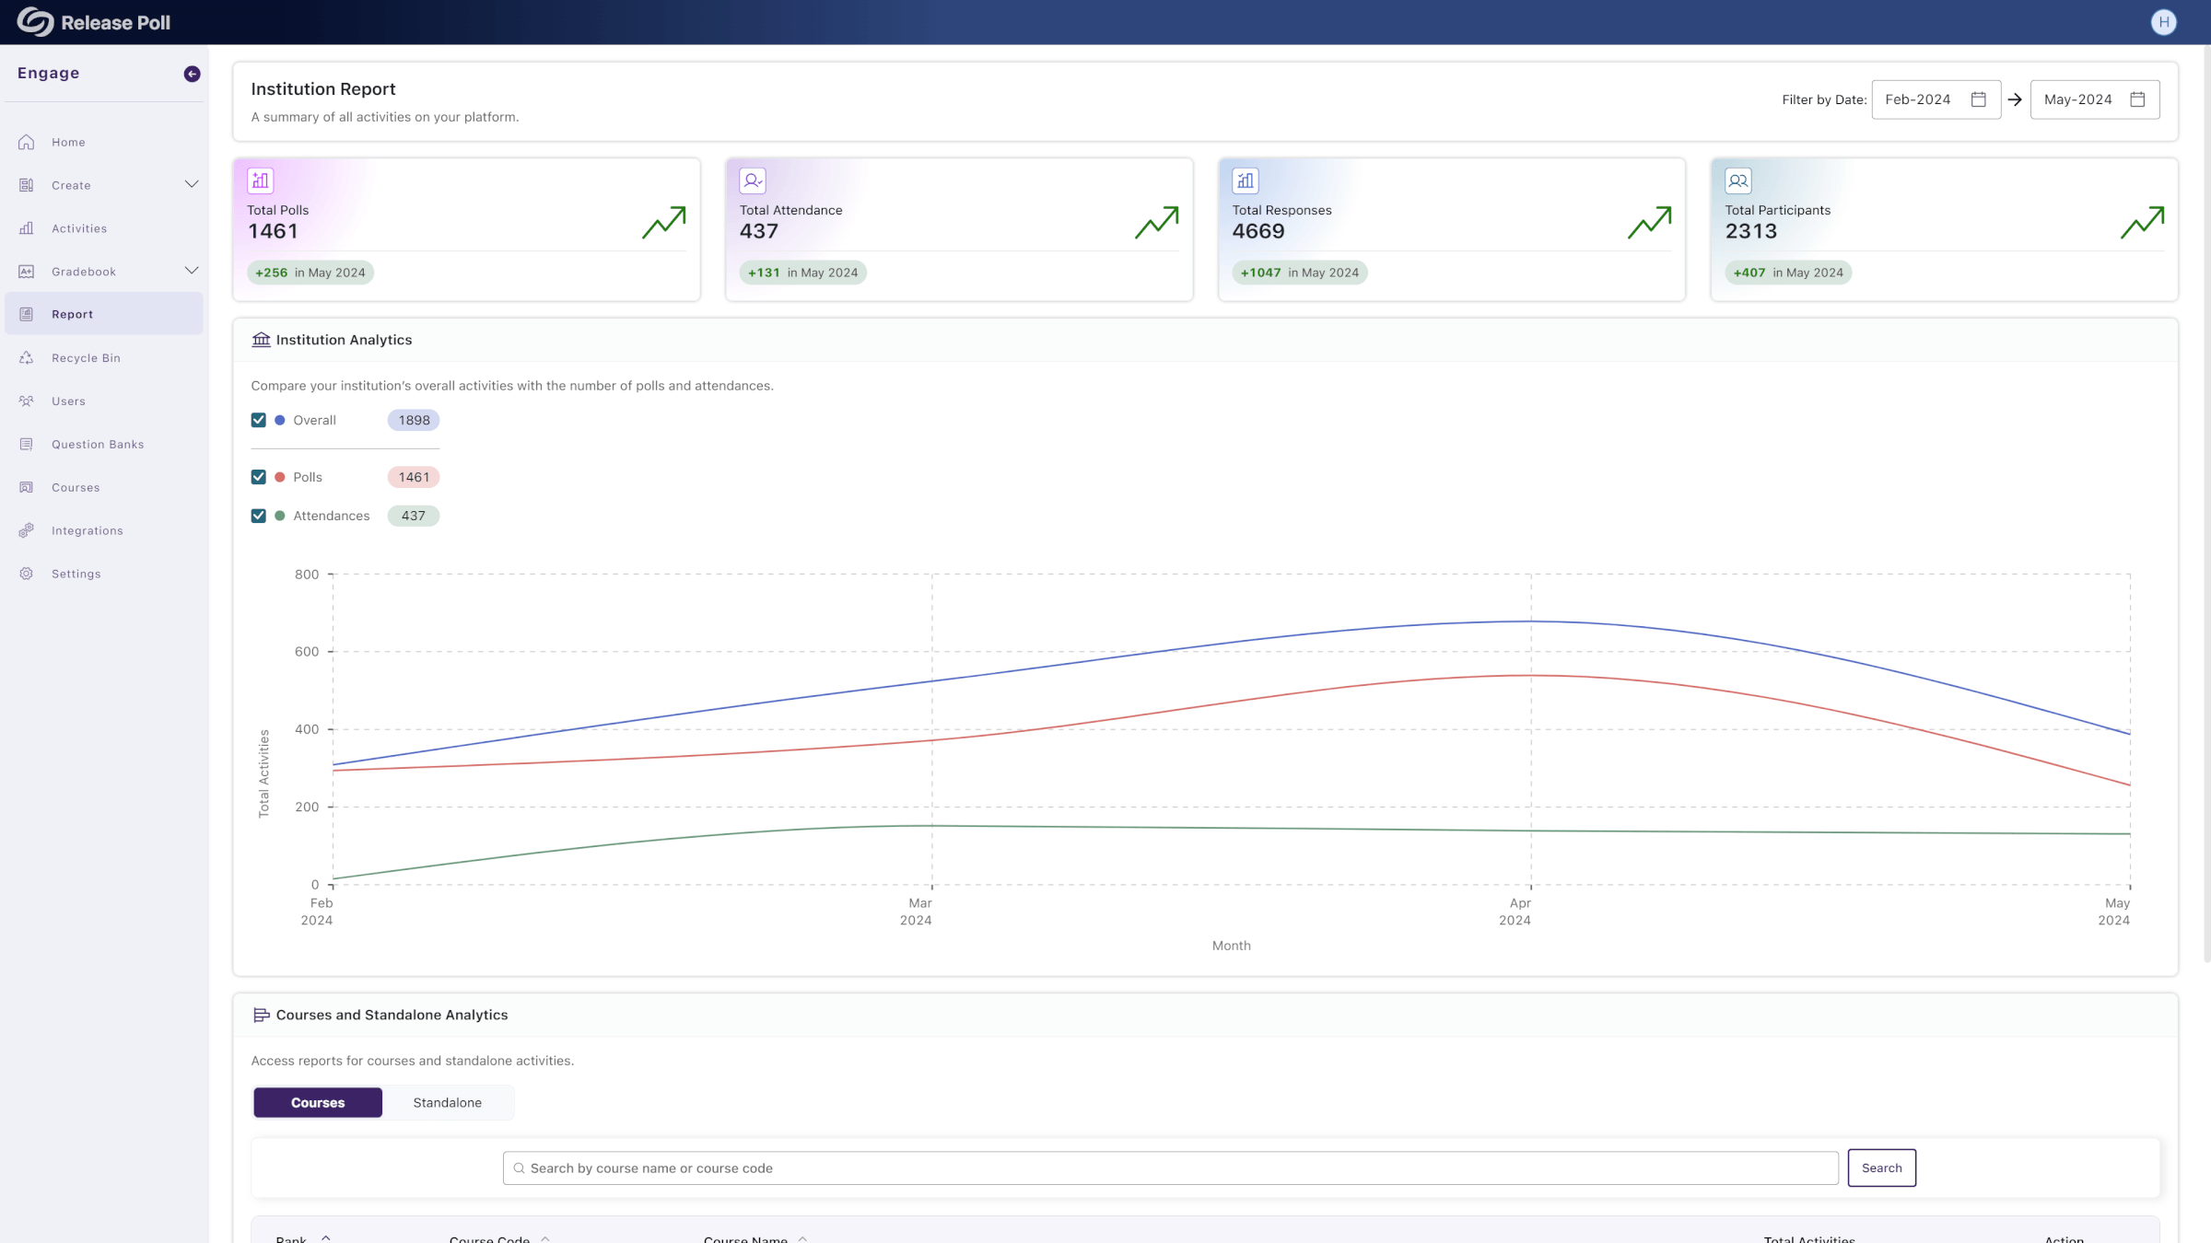The image size is (2211, 1243).
Task: Open calendar for May-2024 end date
Action: [2138, 99]
